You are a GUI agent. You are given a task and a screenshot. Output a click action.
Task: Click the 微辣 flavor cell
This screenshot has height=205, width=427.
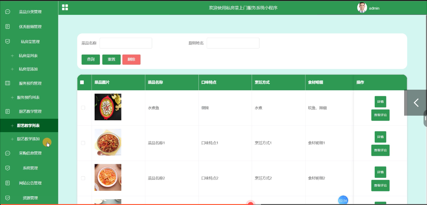coord(205,108)
